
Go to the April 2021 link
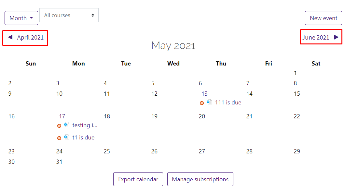[30, 37]
